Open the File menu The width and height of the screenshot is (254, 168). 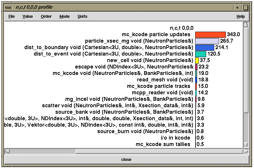[11, 16]
